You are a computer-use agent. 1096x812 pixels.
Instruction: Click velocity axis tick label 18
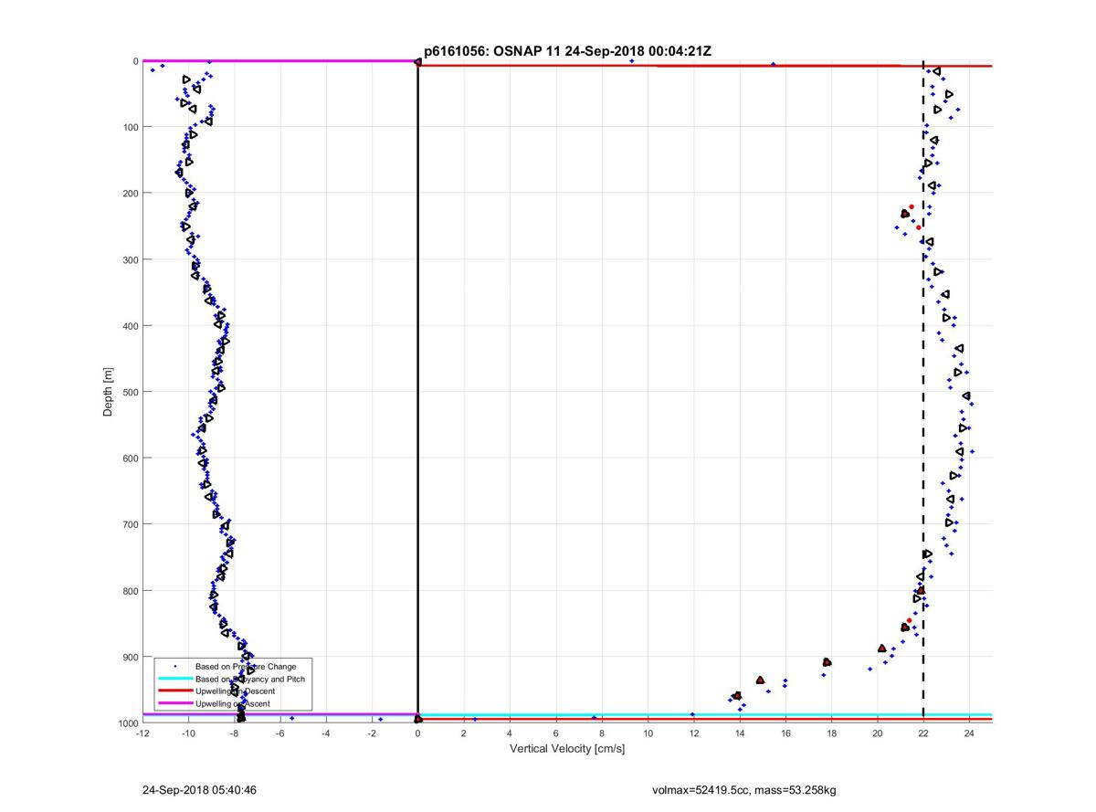point(832,733)
